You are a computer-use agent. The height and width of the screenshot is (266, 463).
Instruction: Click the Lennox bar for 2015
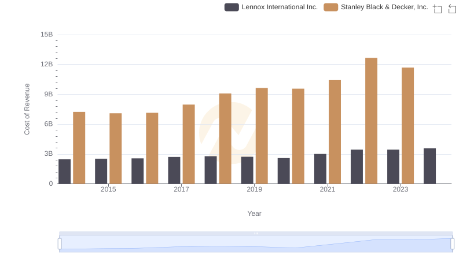(x=101, y=171)
